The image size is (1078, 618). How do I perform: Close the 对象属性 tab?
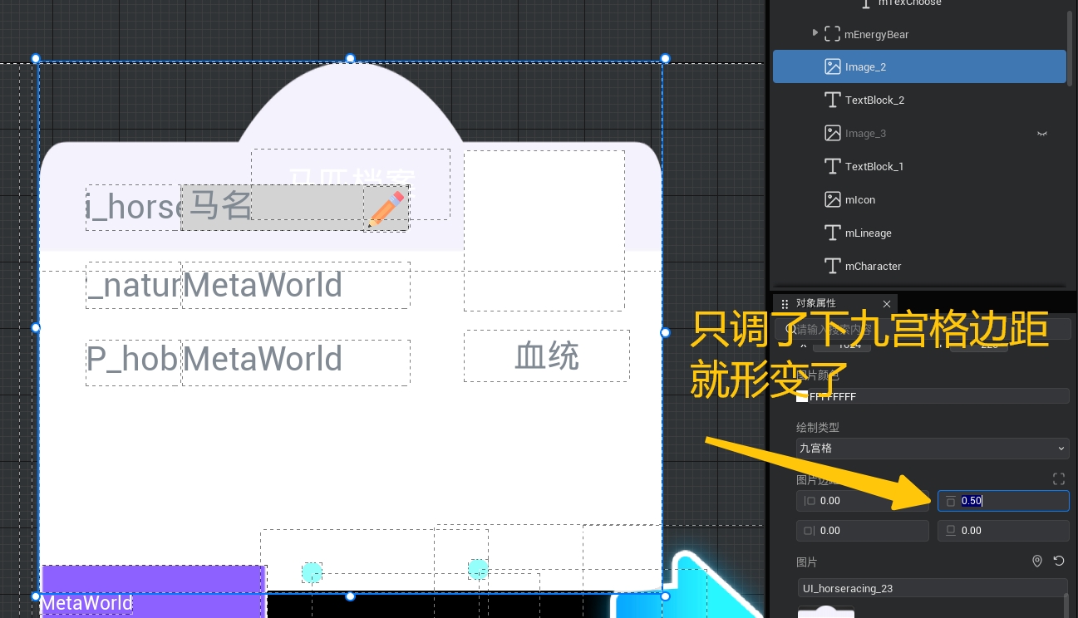click(x=887, y=304)
